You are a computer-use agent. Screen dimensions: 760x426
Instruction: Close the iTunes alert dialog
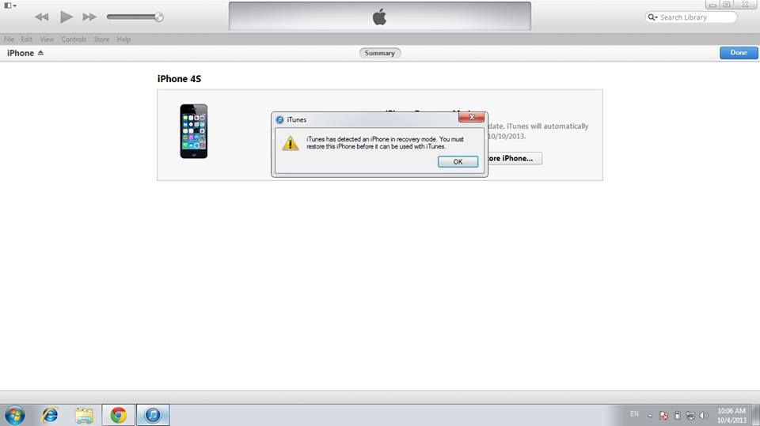(471, 117)
